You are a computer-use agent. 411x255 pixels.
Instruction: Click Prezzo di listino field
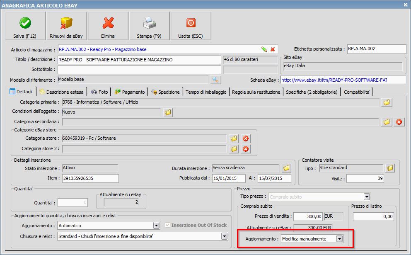click(x=373, y=216)
